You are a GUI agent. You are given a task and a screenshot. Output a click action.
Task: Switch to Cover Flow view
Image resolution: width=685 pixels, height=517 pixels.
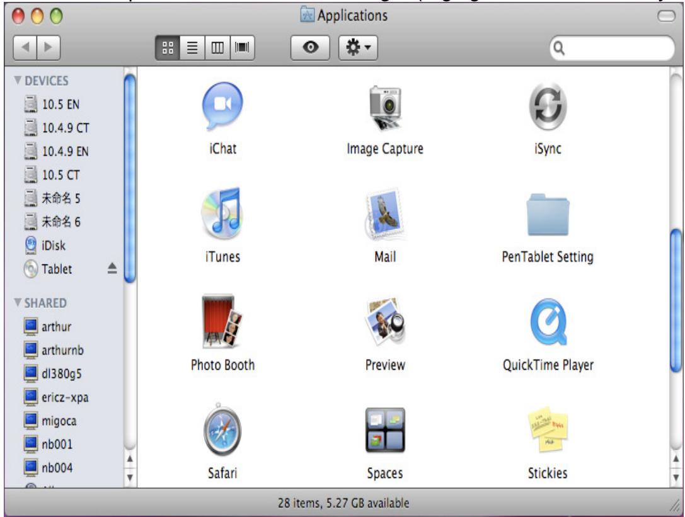[242, 47]
